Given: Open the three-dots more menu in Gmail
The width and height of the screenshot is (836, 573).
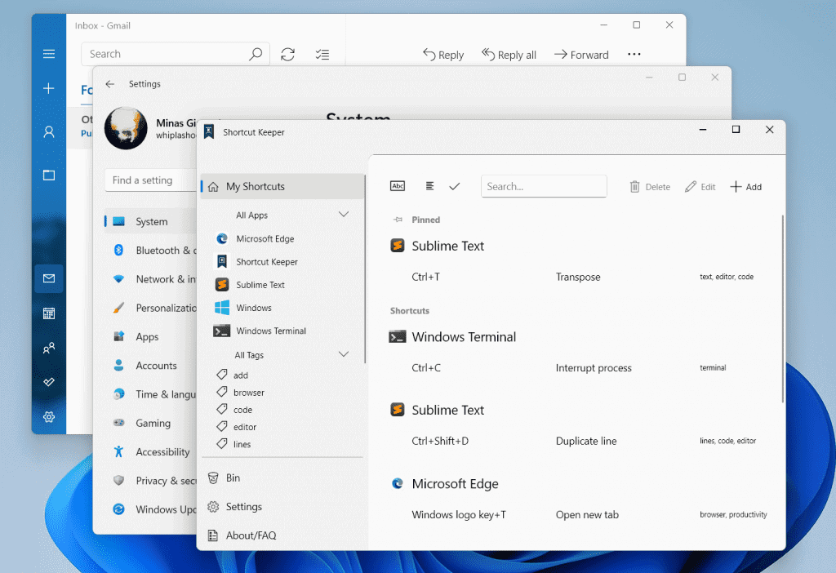Looking at the screenshot, I should click(x=634, y=55).
